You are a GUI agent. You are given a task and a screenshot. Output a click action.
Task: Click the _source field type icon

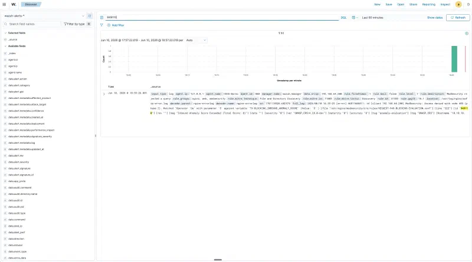click(x=5, y=39)
